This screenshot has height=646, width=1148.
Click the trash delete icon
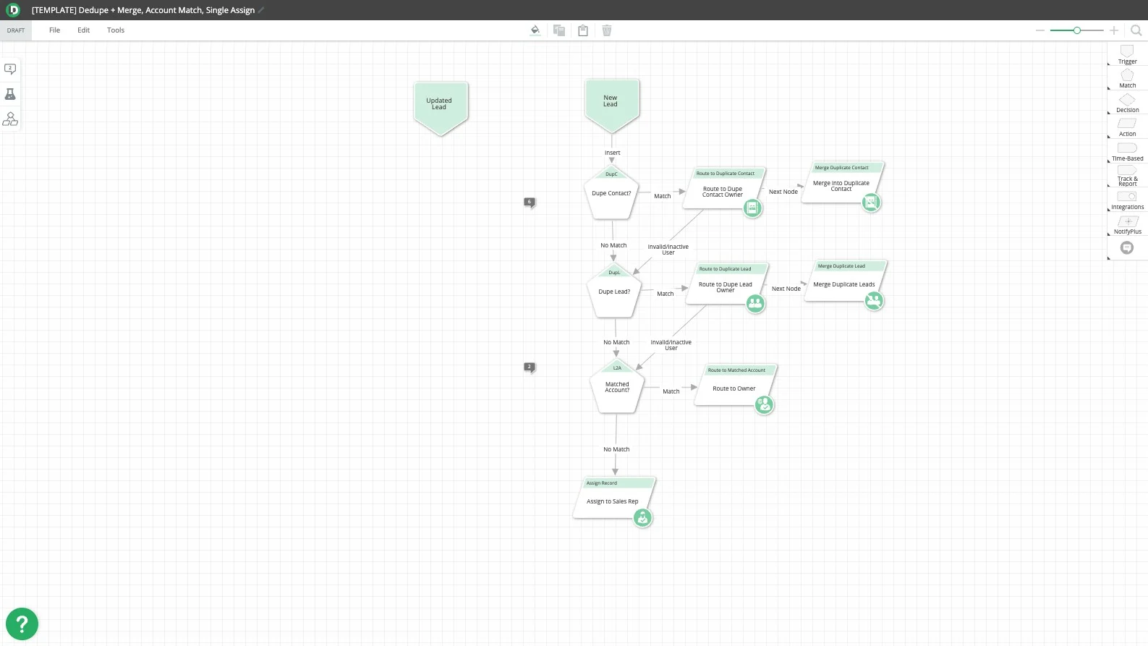[x=607, y=30]
